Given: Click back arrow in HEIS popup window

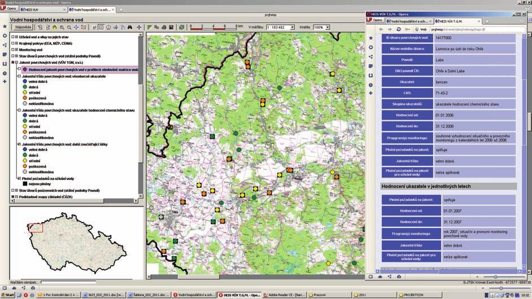Looking at the screenshot, I should click(381, 29).
